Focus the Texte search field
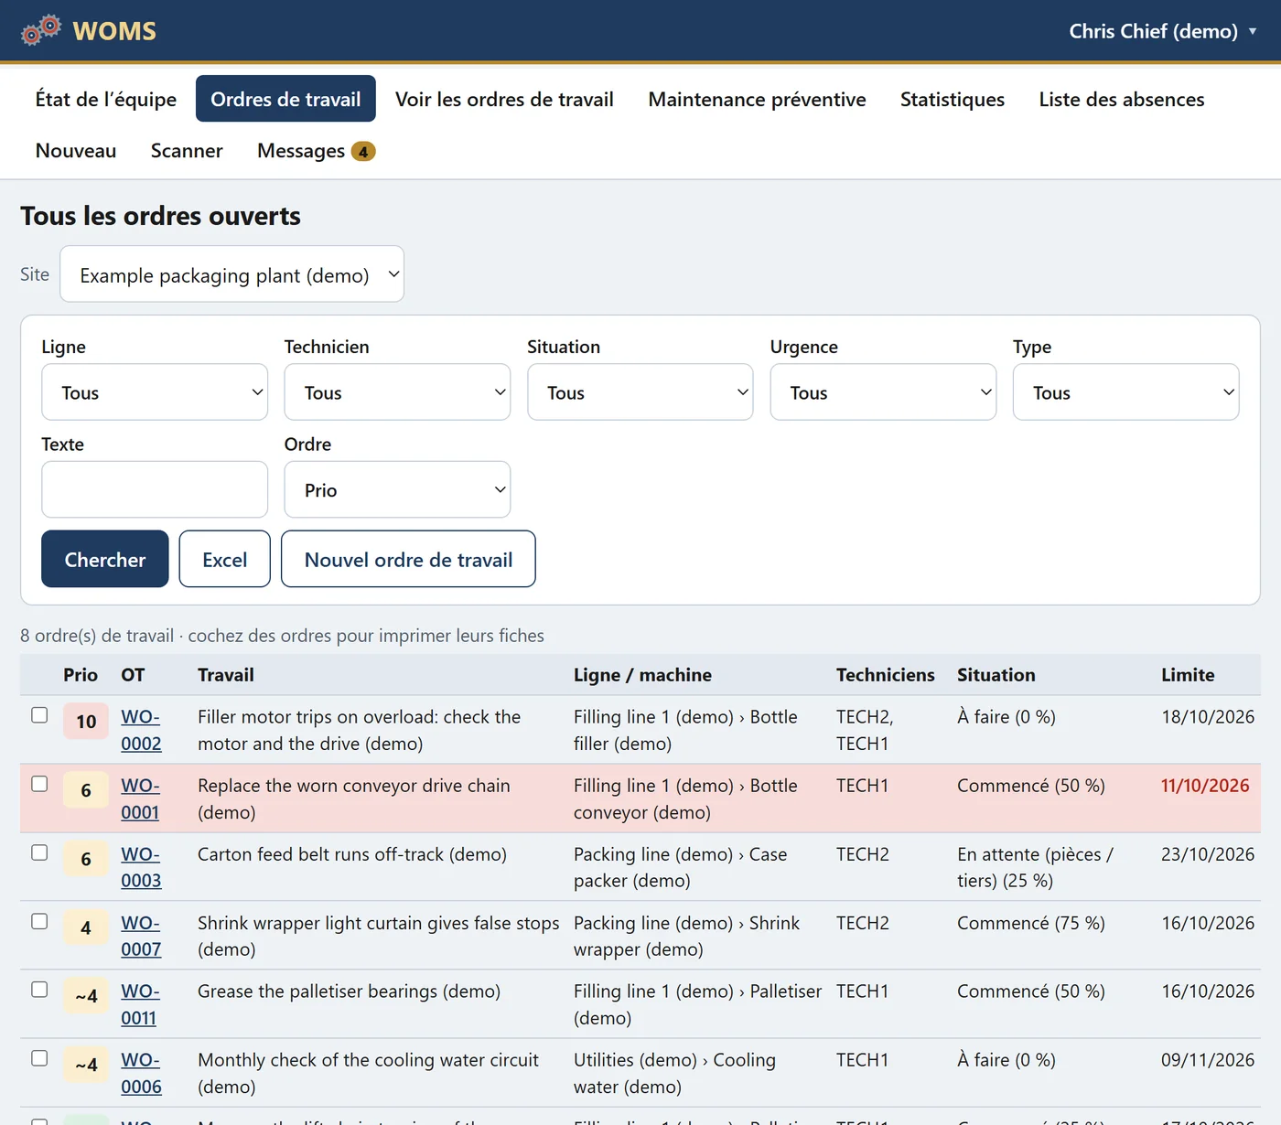 tap(155, 490)
